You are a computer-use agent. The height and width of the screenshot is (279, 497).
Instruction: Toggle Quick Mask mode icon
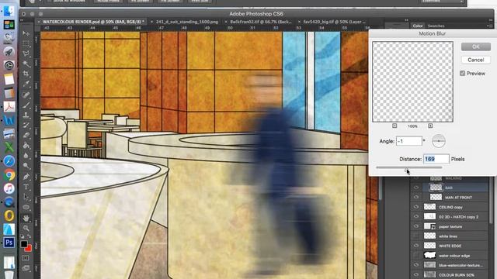coord(26,258)
